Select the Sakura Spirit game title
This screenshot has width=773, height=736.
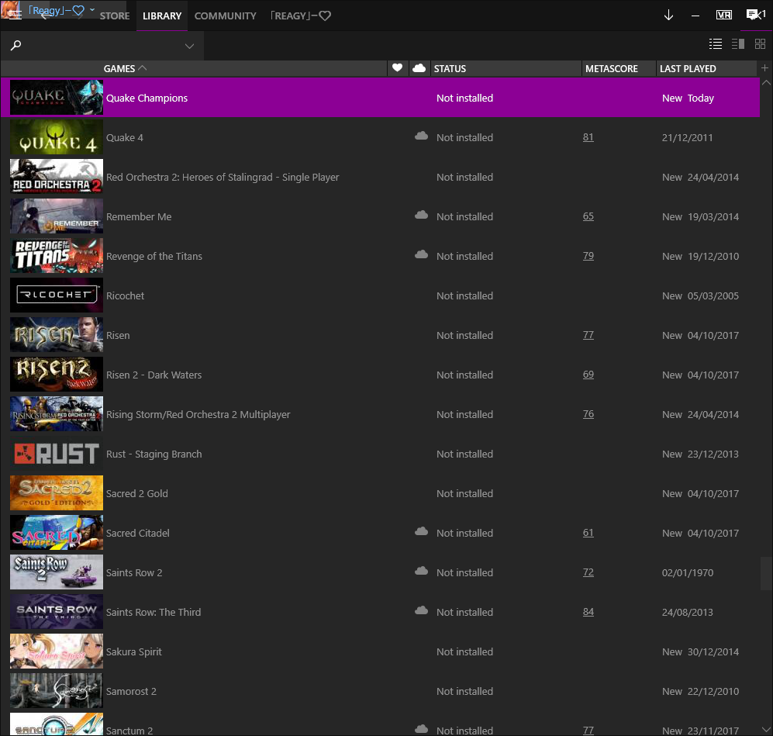click(x=134, y=651)
